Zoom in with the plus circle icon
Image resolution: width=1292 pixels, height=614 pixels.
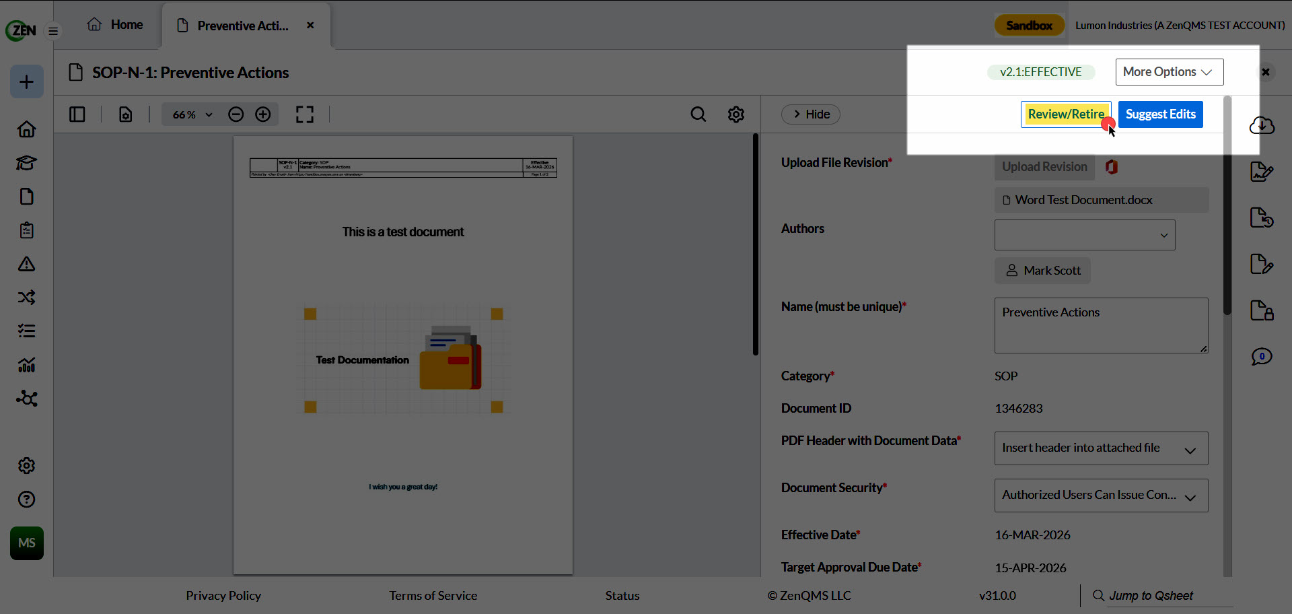(263, 114)
